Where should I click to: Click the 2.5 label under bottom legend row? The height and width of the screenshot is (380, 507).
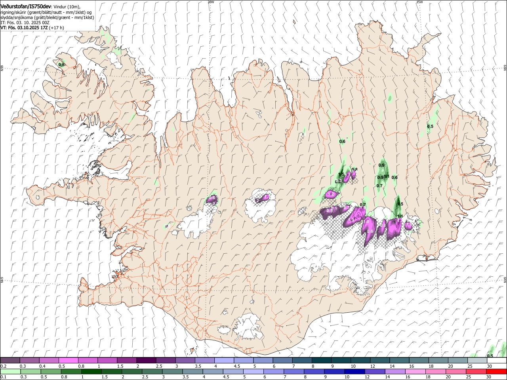[x=145, y=377]
